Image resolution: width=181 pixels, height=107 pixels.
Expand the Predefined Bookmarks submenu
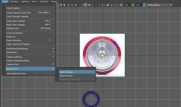click(30, 49)
